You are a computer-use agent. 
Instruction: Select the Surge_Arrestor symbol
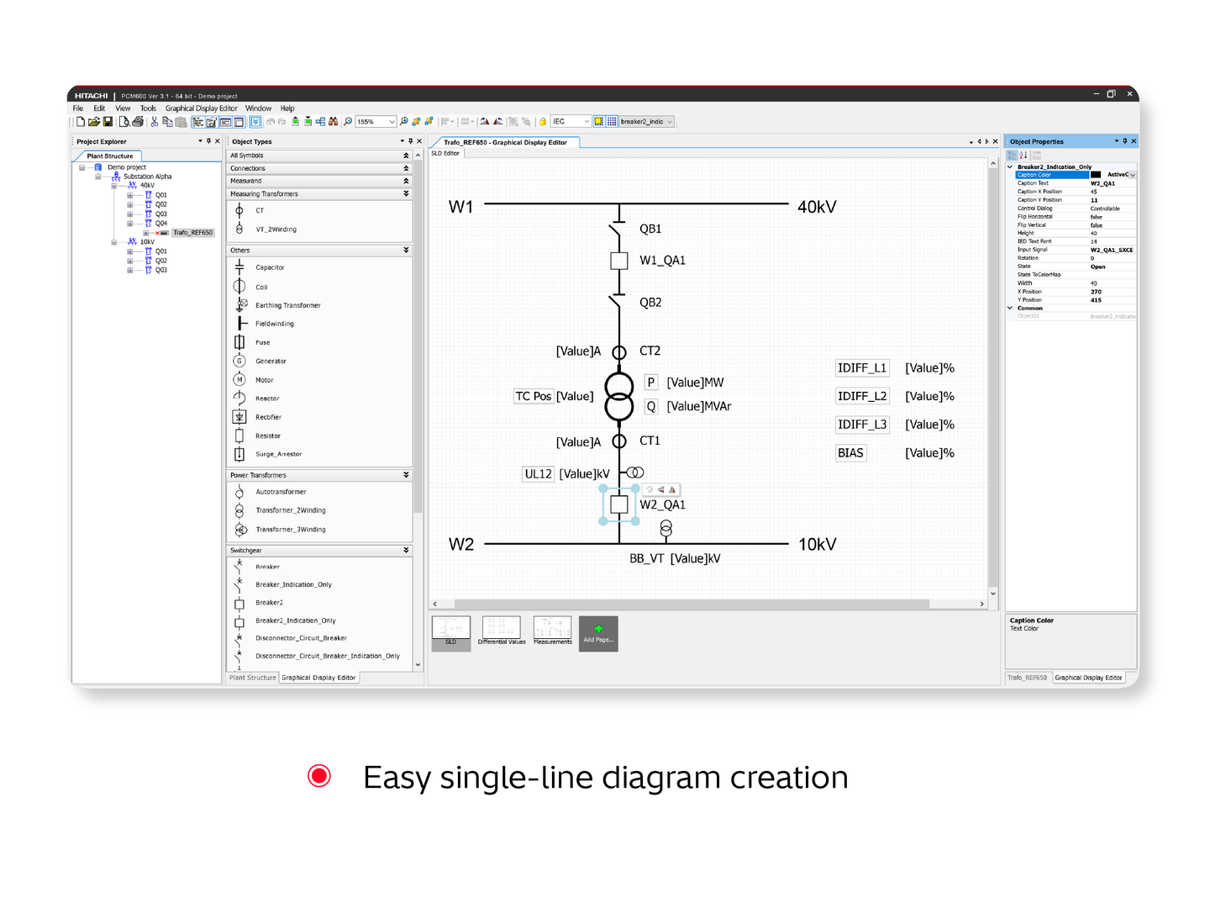click(x=278, y=454)
